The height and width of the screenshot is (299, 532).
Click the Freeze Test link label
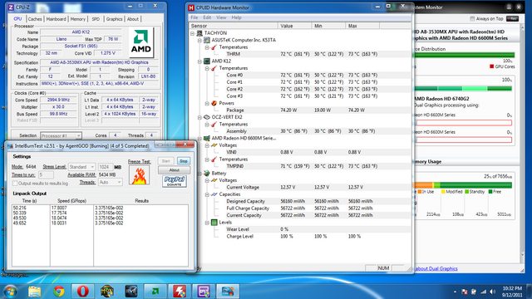140,161
